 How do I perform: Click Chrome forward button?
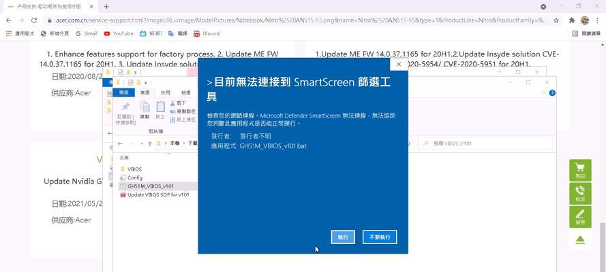pos(21,20)
